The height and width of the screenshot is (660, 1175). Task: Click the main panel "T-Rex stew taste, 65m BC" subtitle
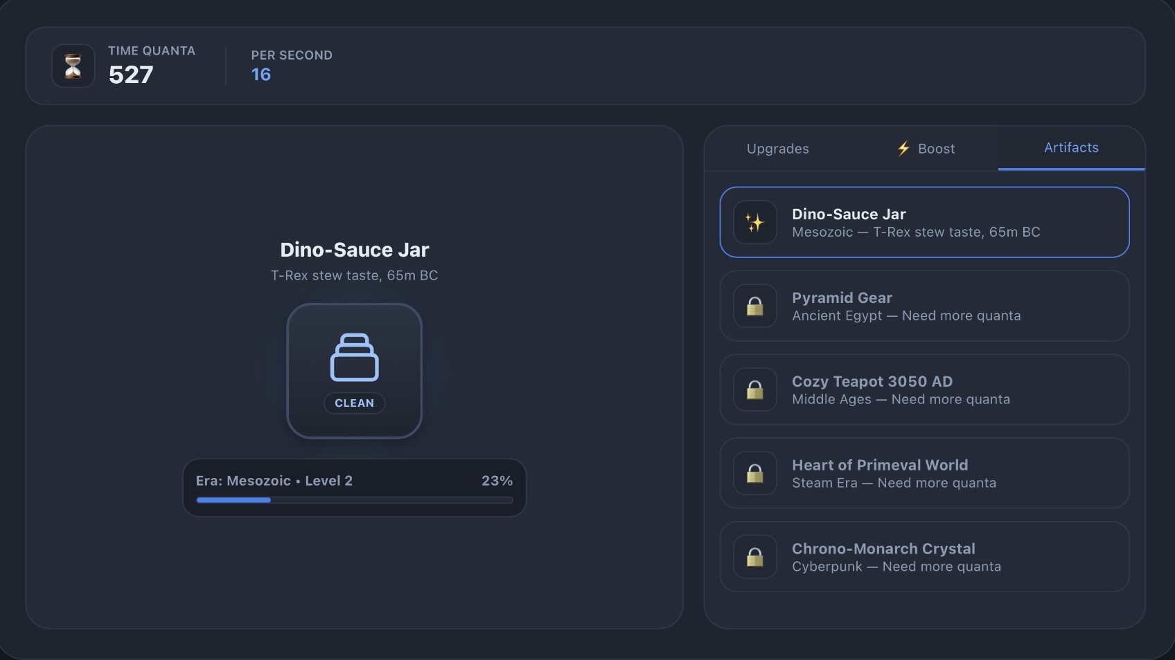pyautogui.click(x=355, y=275)
